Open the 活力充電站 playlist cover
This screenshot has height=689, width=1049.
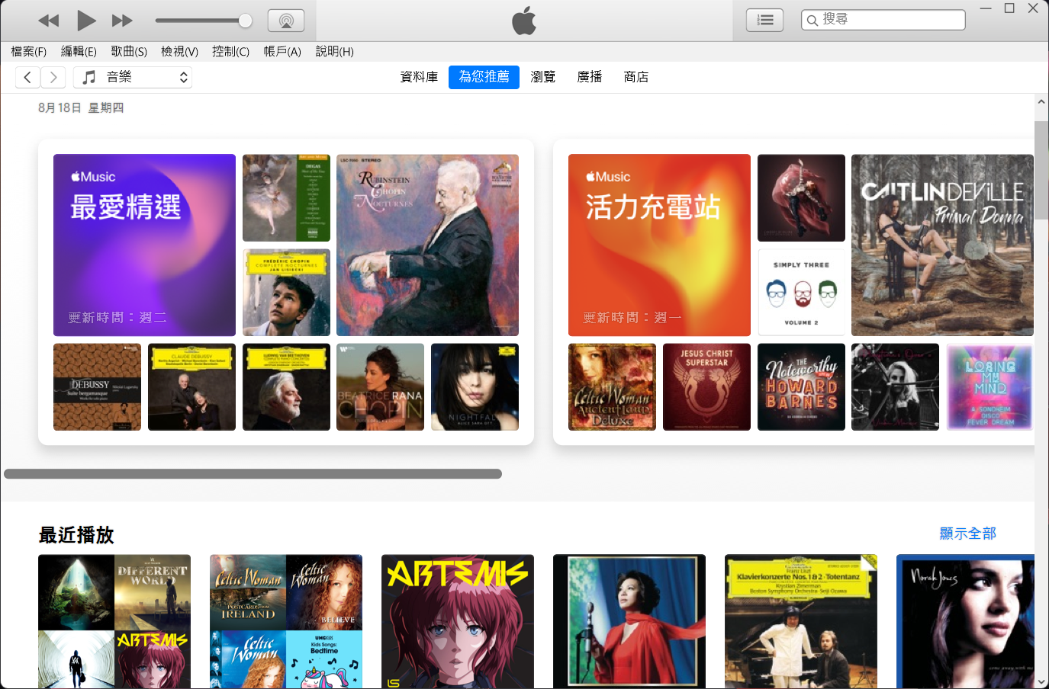pos(659,245)
